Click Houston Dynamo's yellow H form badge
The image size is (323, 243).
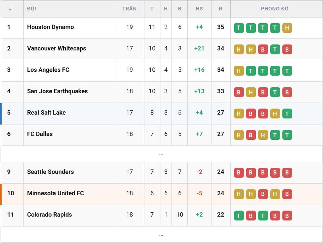287,28
